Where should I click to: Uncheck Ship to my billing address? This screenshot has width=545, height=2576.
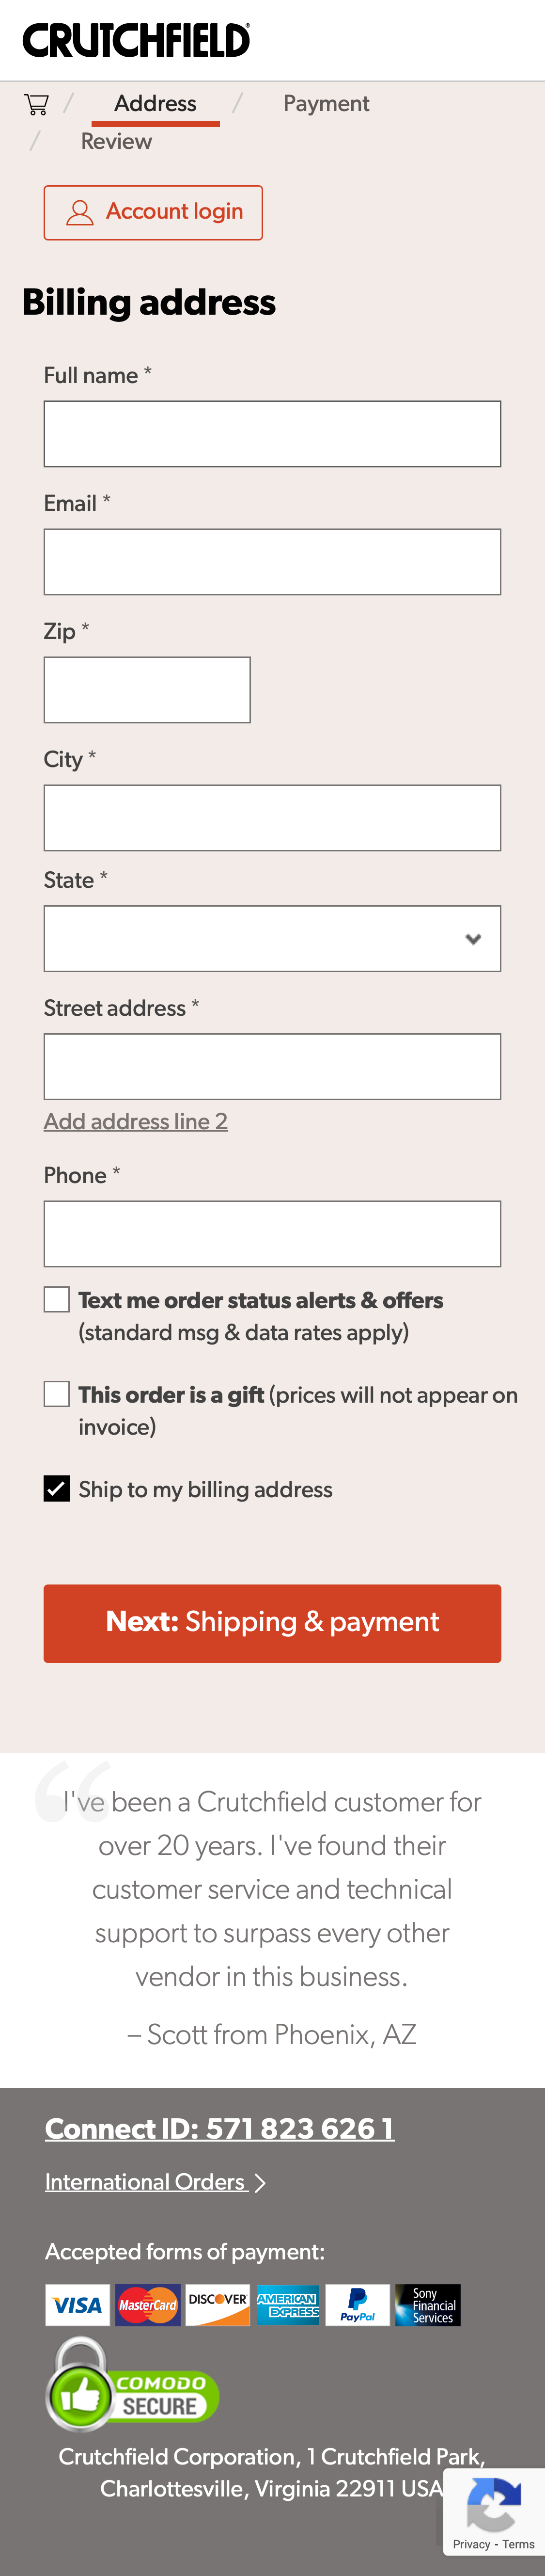point(57,1489)
